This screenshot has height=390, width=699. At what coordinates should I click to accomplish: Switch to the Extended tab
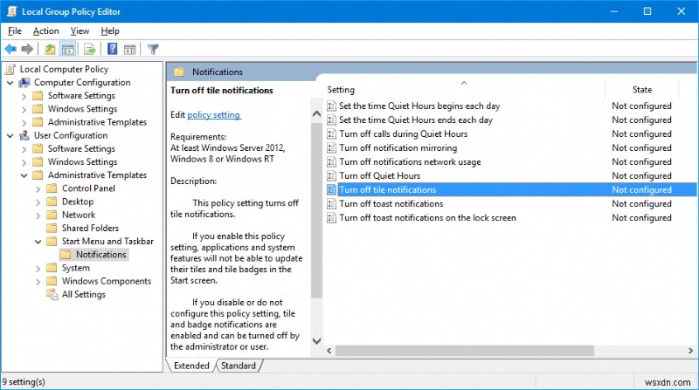(191, 366)
